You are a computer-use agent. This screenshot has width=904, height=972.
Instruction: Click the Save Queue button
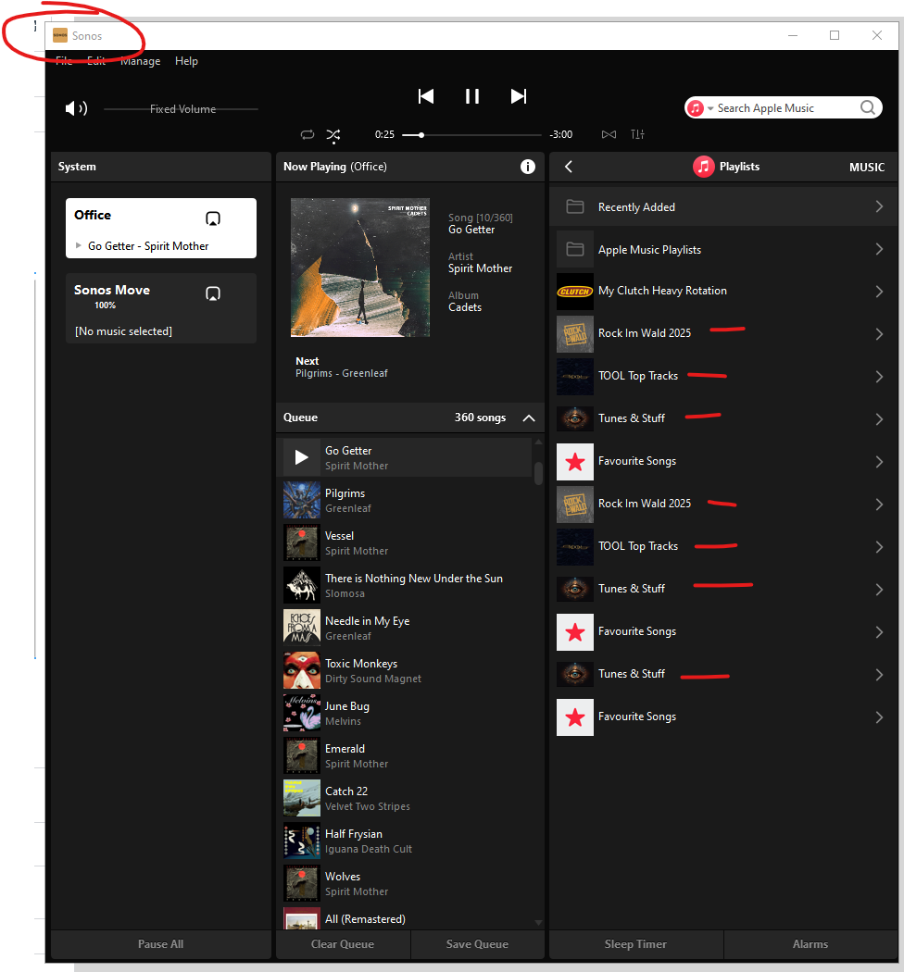coord(477,944)
